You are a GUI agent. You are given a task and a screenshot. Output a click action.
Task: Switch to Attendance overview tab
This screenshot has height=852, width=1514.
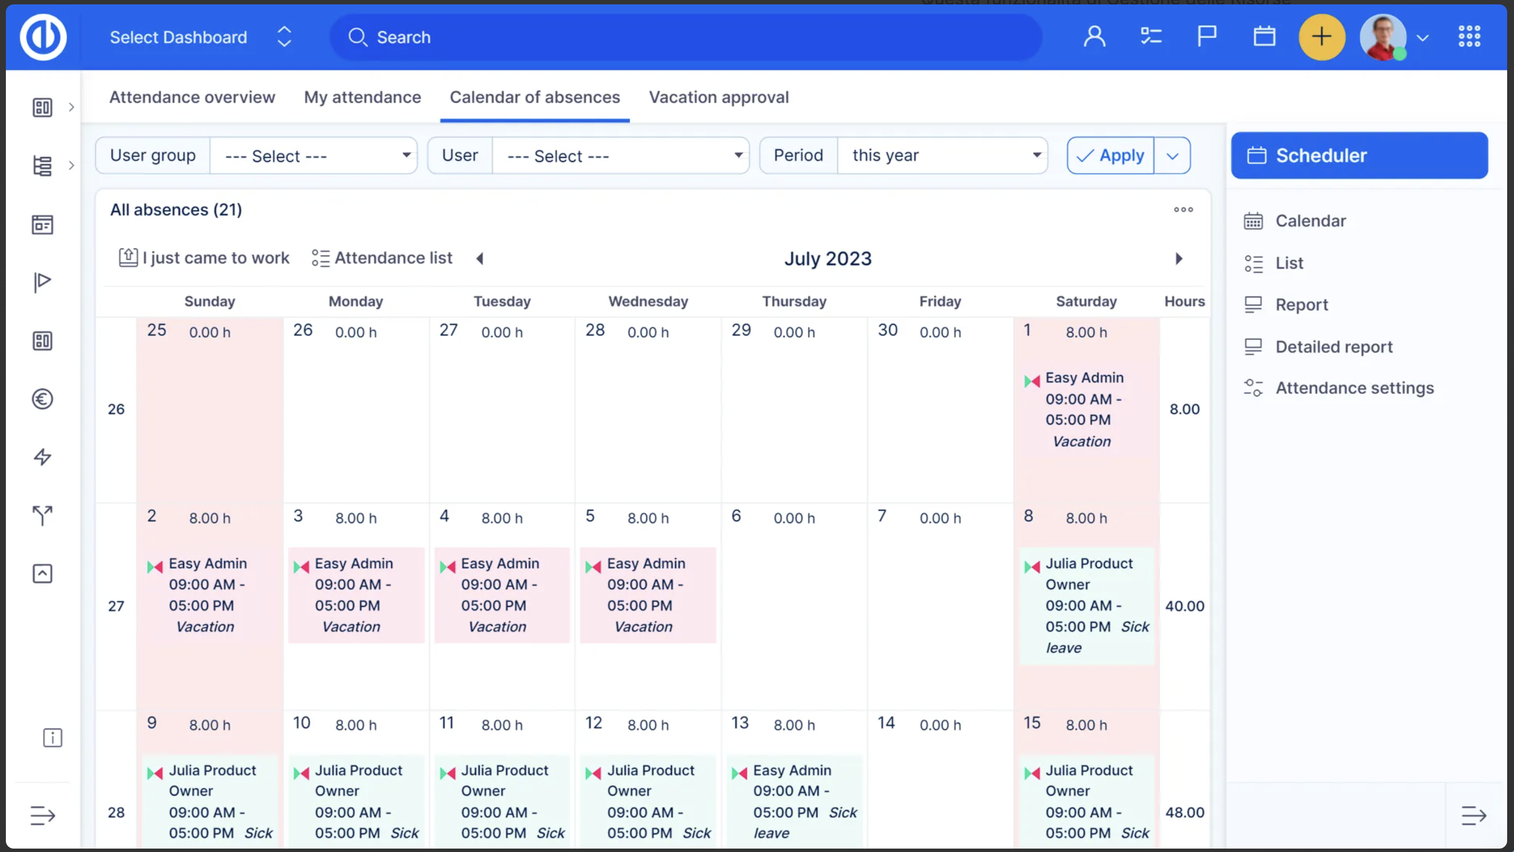tap(192, 97)
